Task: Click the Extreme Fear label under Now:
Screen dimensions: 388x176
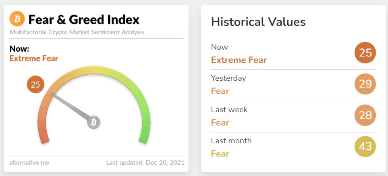Action: tap(34, 59)
